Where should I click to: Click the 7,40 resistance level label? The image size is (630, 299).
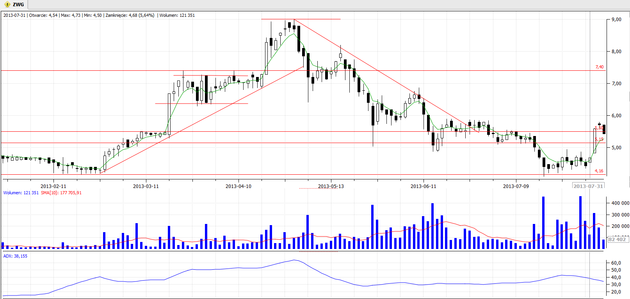coord(599,67)
